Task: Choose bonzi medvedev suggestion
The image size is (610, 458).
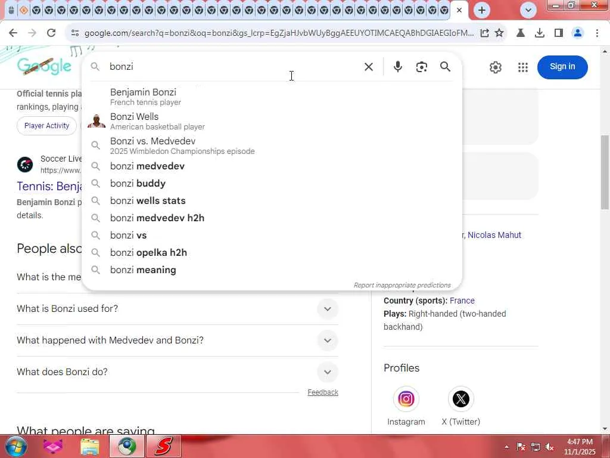Action: click(272, 166)
